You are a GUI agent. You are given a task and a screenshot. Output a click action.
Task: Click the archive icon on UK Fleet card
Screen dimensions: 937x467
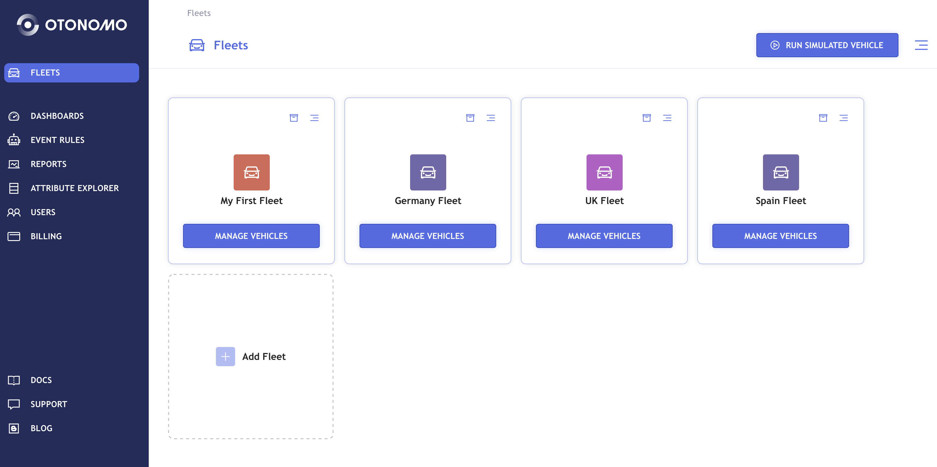[x=646, y=118]
